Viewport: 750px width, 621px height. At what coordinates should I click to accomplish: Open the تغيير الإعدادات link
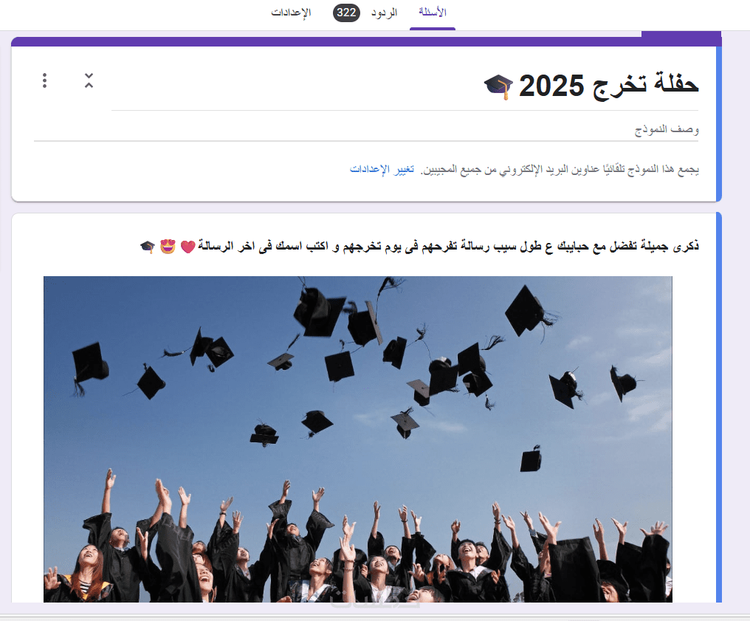click(382, 169)
